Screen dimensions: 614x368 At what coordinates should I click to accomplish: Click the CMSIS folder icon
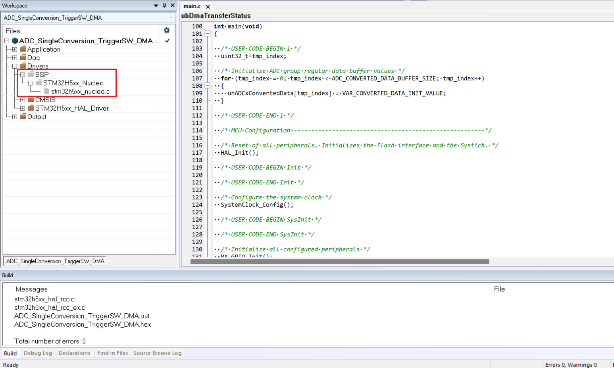pyautogui.click(x=31, y=100)
